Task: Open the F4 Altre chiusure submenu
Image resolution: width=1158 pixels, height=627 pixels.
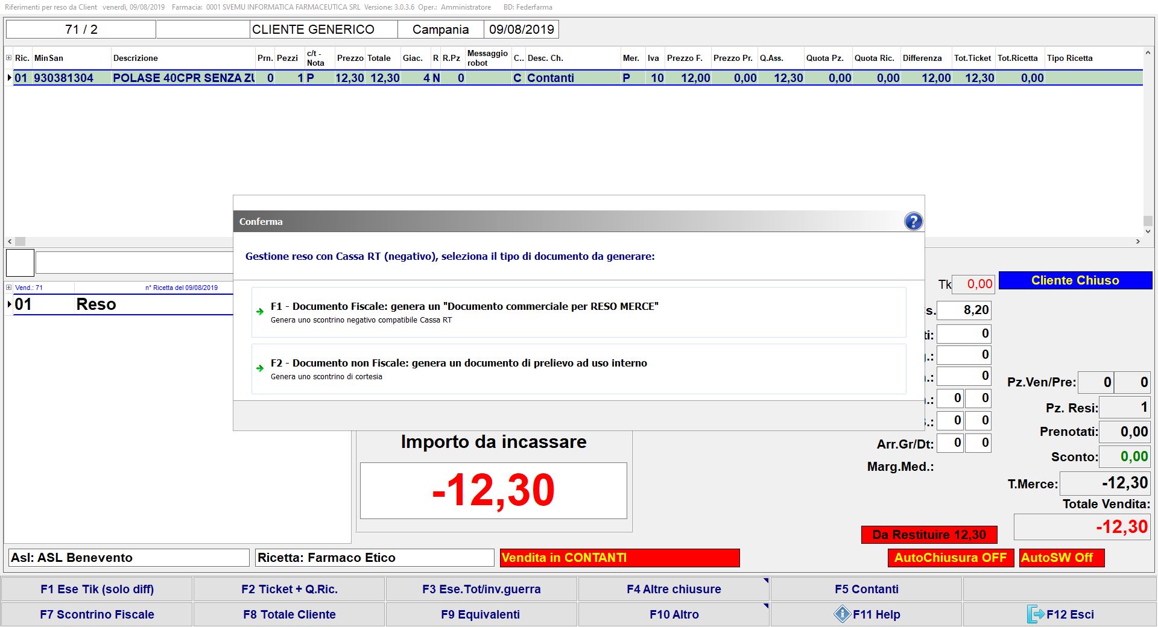Action: point(674,589)
